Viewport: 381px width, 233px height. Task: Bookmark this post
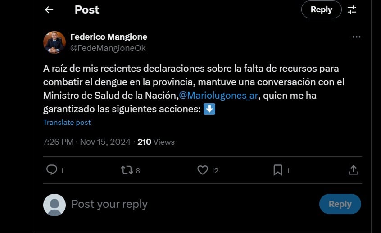coord(278,170)
